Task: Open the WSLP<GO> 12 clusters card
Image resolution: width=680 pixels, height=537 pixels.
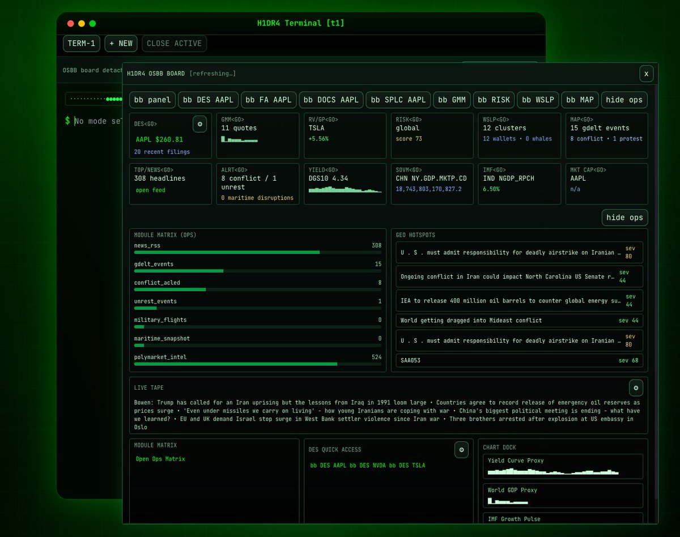Action: [519, 135]
